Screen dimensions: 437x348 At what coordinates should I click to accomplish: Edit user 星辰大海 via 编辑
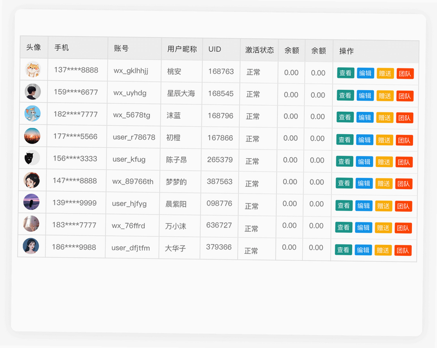coord(365,95)
